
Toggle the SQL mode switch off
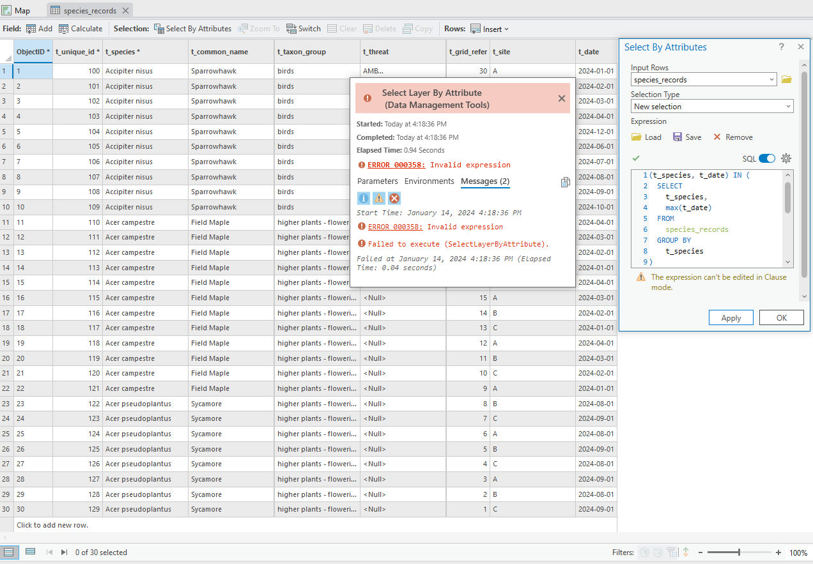point(767,158)
